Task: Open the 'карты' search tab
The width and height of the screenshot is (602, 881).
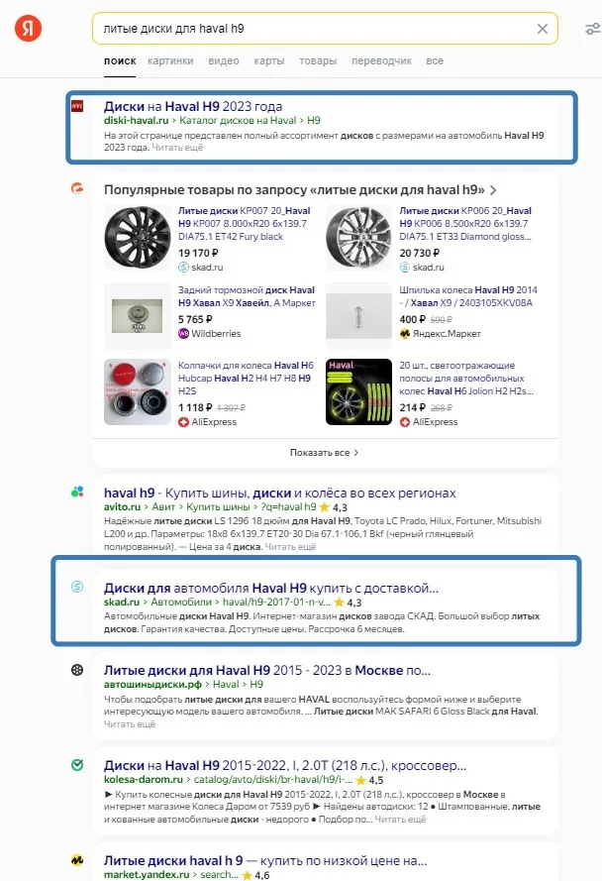Action: click(x=268, y=61)
